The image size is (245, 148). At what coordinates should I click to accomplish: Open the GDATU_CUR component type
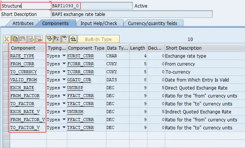79,80
